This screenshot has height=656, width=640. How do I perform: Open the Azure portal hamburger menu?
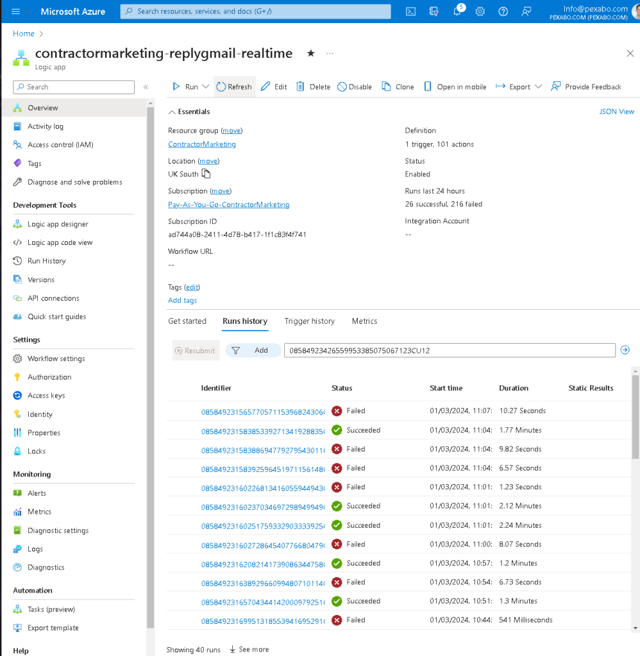click(x=15, y=12)
